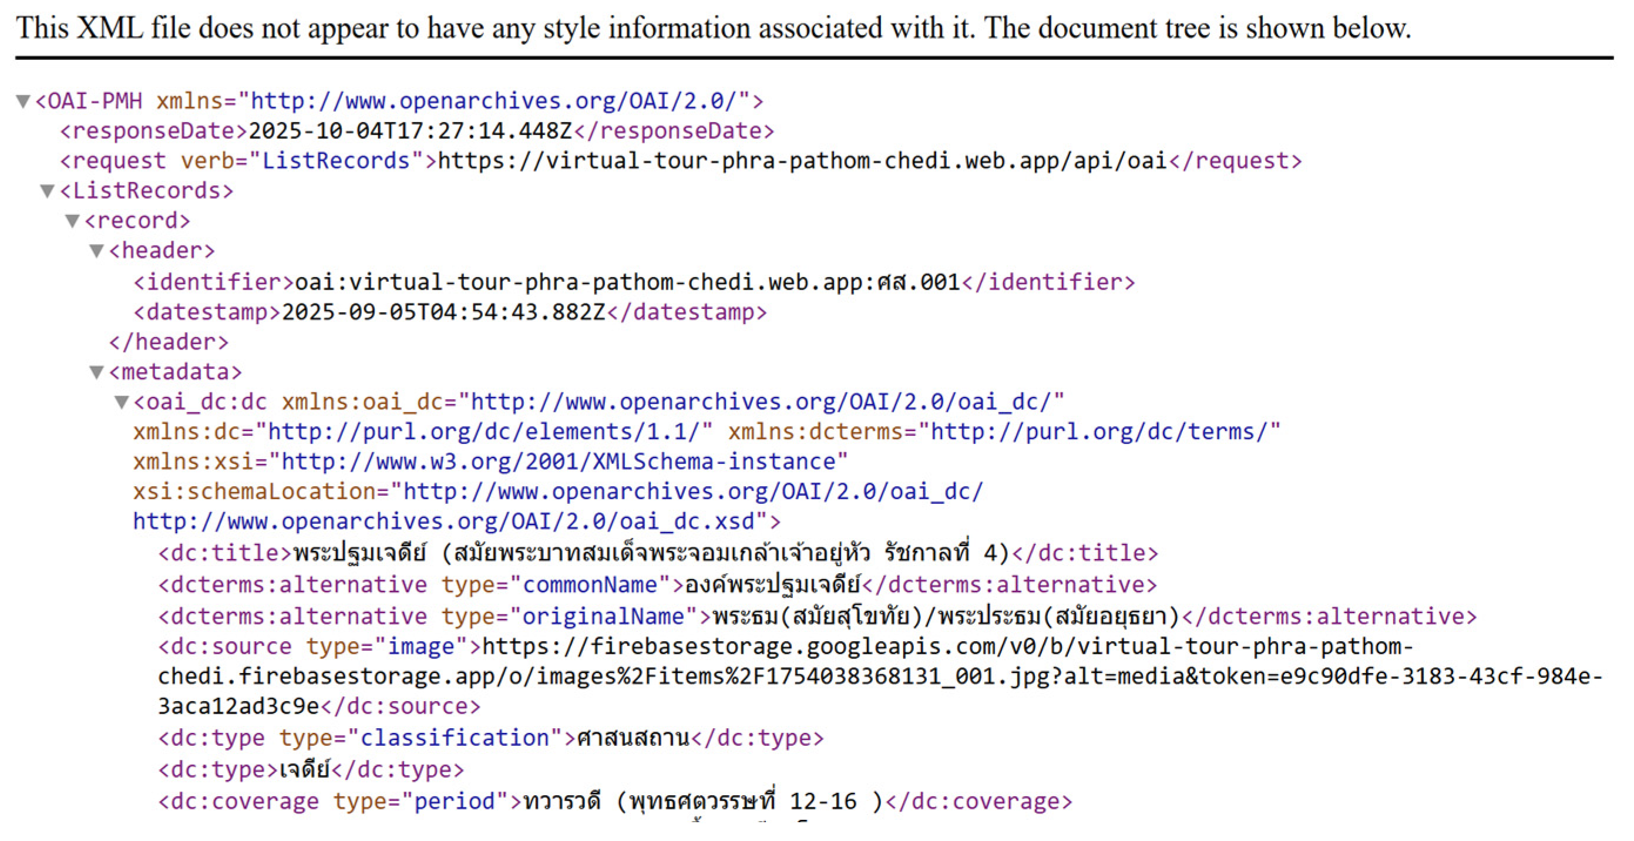Viewport: 1634px width, 841px height.
Task: Collapse the OAI-PMH root element triangle
Action: tap(23, 102)
